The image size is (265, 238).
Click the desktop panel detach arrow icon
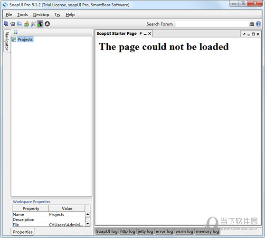coord(244,34)
